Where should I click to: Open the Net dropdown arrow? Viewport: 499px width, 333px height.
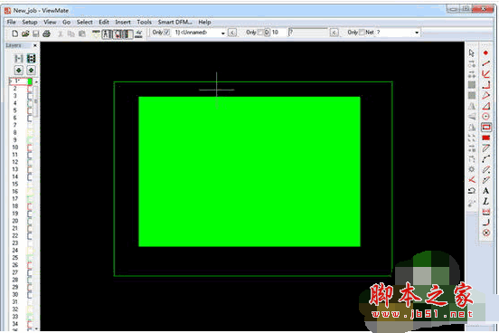(417, 33)
